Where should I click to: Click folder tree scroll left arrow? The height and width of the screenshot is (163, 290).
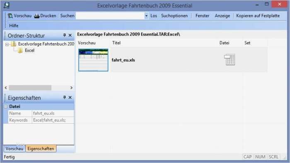6,88
